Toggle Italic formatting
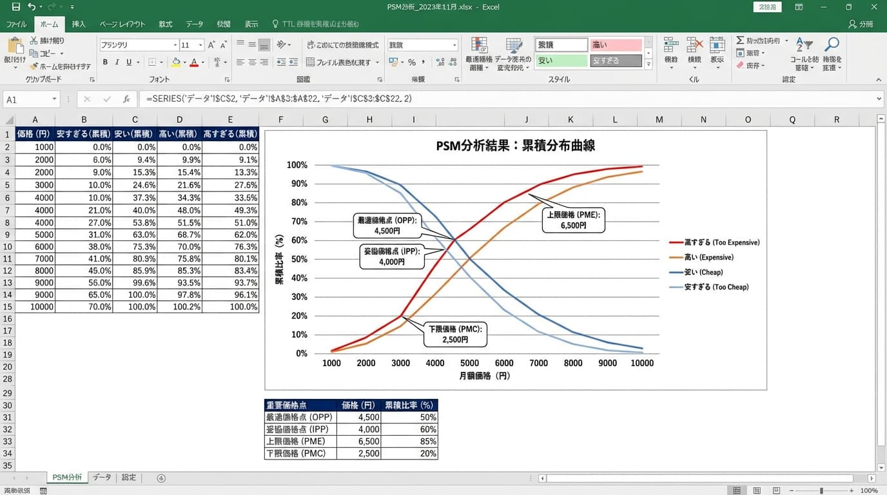 pos(117,63)
